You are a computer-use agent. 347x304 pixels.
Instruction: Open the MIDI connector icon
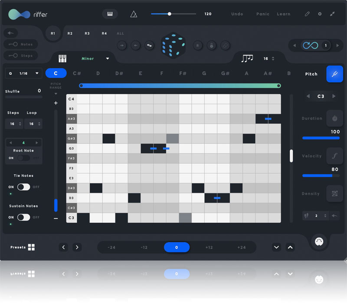(319, 242)
